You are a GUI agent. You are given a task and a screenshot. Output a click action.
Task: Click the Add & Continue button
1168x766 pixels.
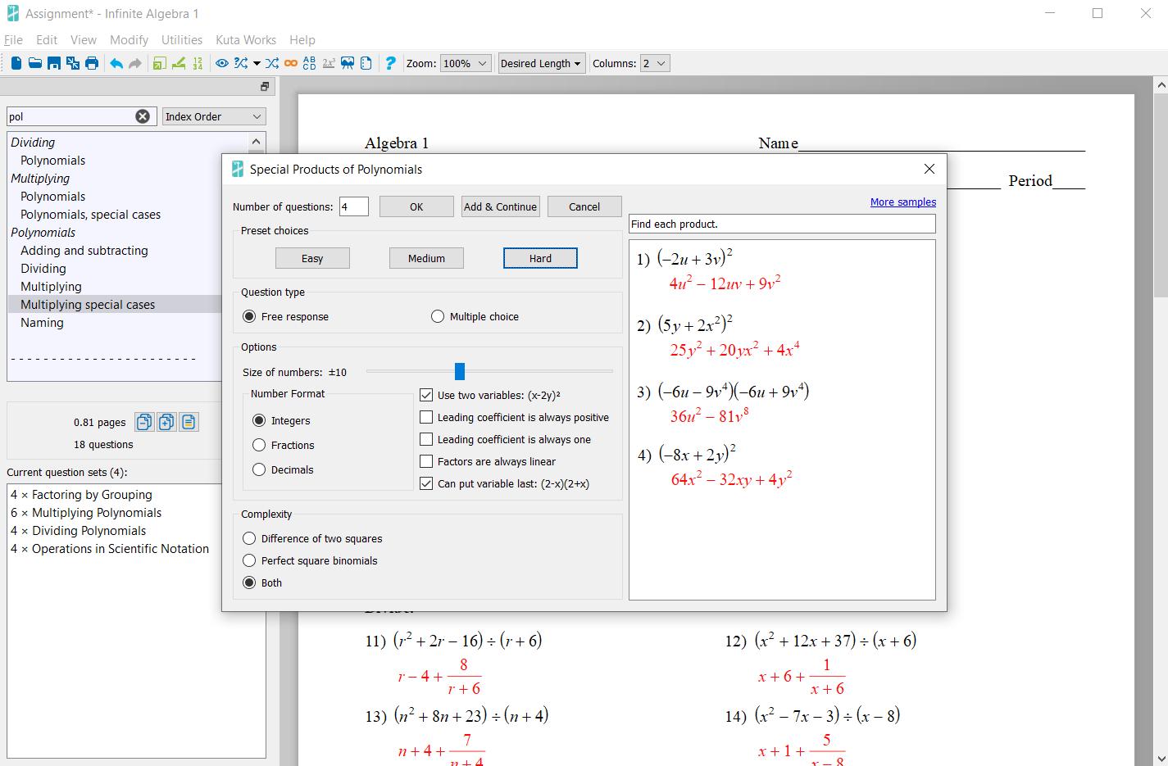tap(500, 206)
